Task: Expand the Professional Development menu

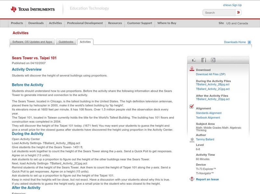Action: coord(85,23)
